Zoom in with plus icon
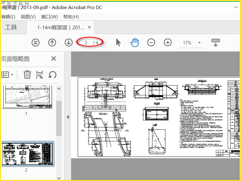The image size is (241, 181). pyautogui.click(x=168, y=43)
